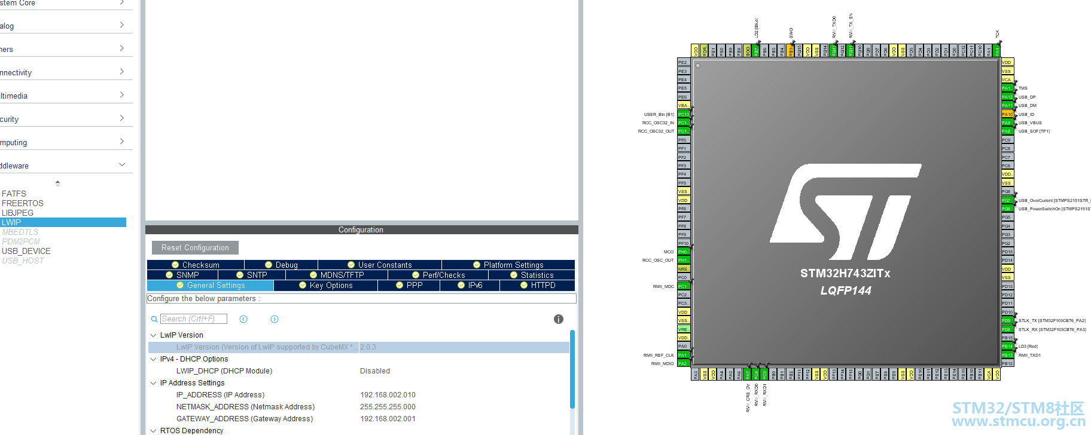
Task: Open the Platform Settings tab
Action: tap(508, 265)
